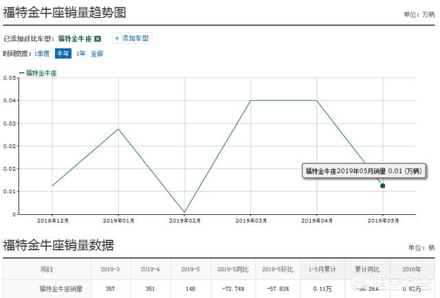This screenshot has width=440, height=298.
Task: Select the 1季度 time range
Action: tap(42, 53)
